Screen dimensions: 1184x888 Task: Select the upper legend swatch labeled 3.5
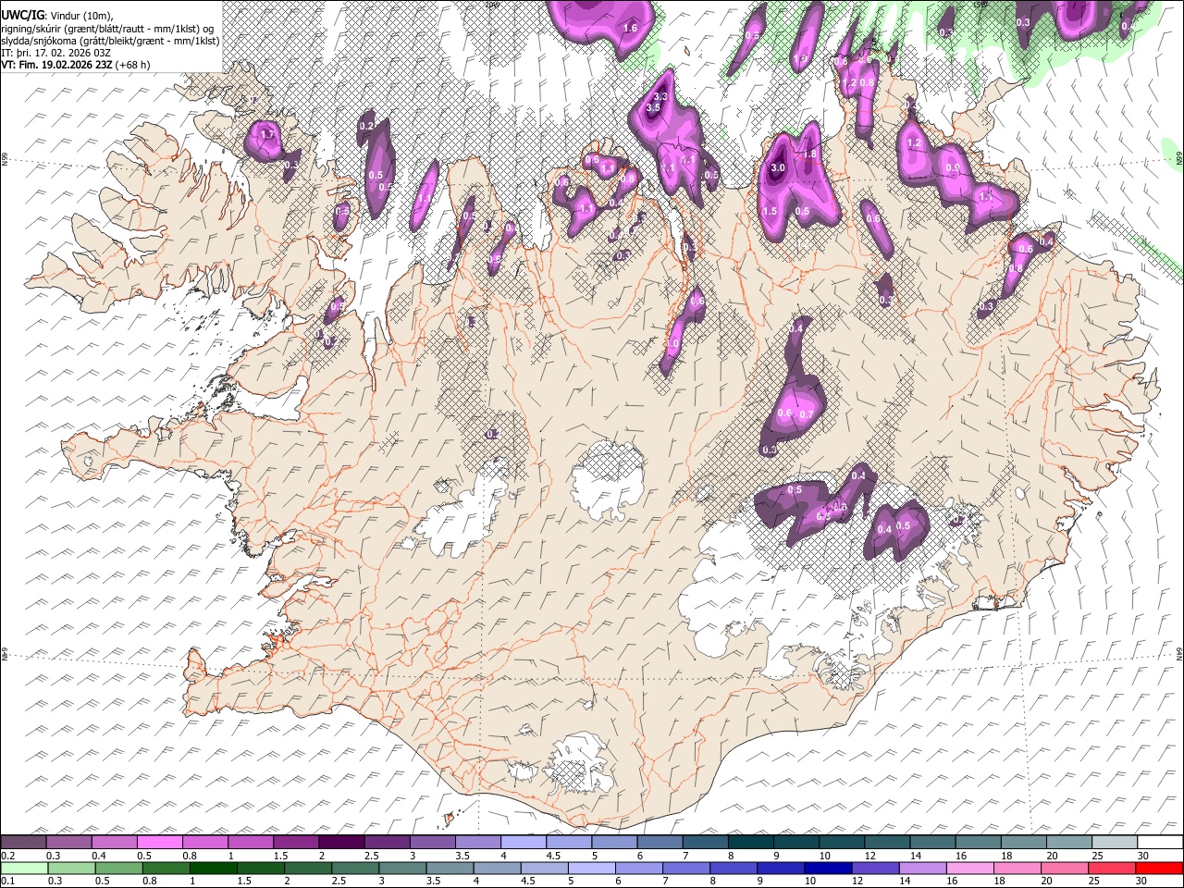476,843
